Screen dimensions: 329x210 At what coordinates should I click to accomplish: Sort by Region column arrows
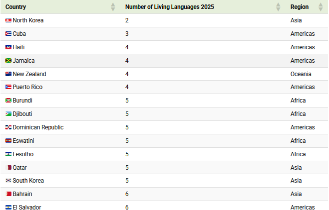click(x=321, y=7)
